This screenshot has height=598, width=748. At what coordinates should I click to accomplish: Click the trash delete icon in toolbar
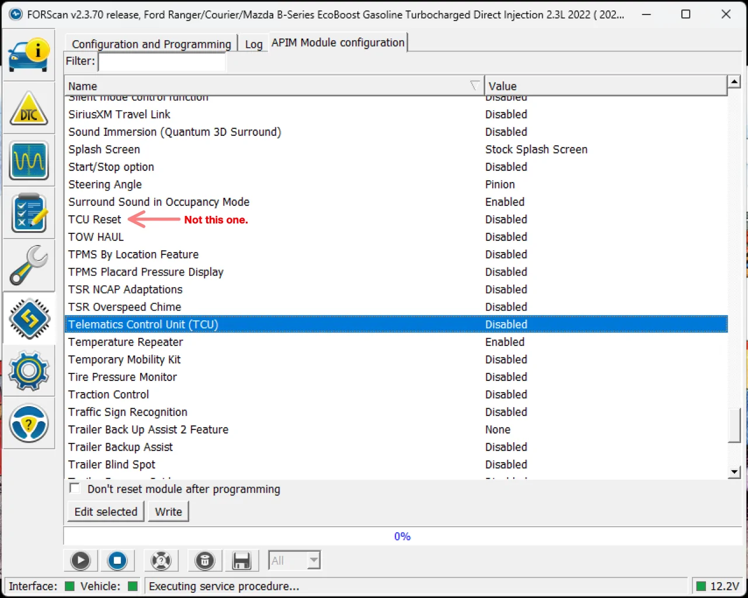click(205, 561)
